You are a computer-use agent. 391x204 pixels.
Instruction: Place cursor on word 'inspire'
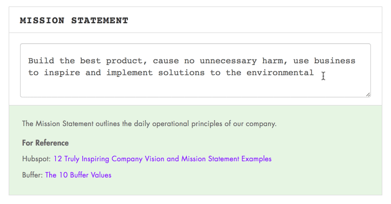coord(62,73)
